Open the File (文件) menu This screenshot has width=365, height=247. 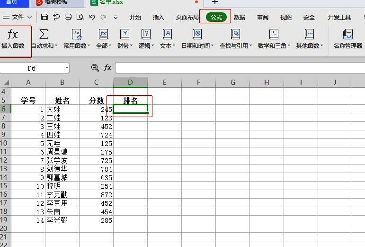[x=18, y=17]
